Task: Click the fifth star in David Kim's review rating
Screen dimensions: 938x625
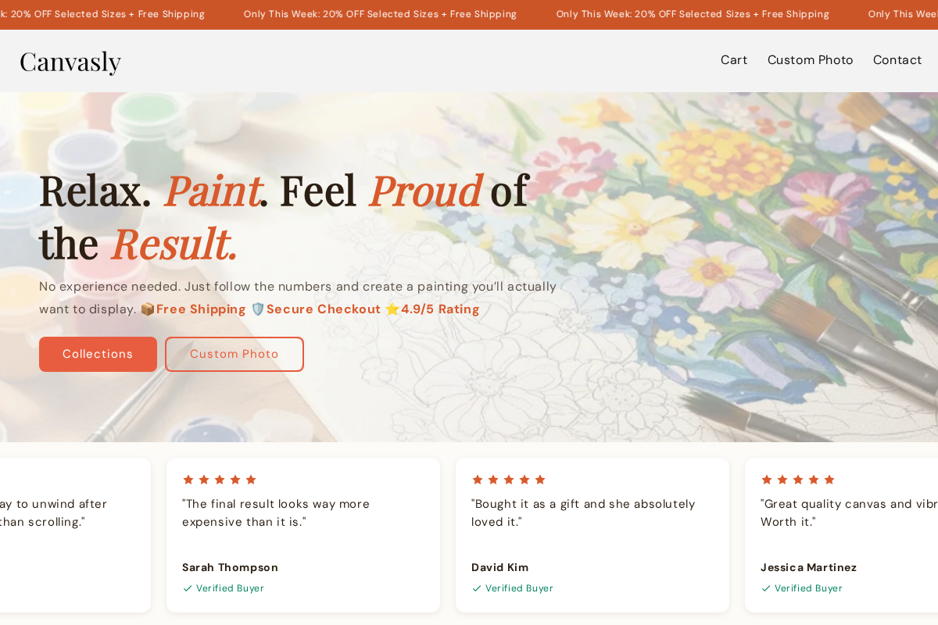Action: tap(541, 480)
